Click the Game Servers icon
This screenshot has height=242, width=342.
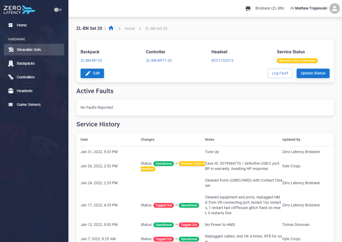[x=11, y=105]
